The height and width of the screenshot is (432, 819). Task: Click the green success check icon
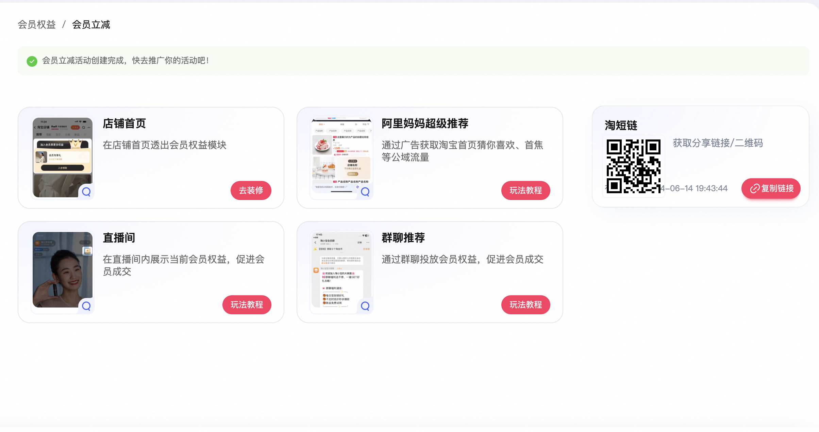click(x=32, y=61)
